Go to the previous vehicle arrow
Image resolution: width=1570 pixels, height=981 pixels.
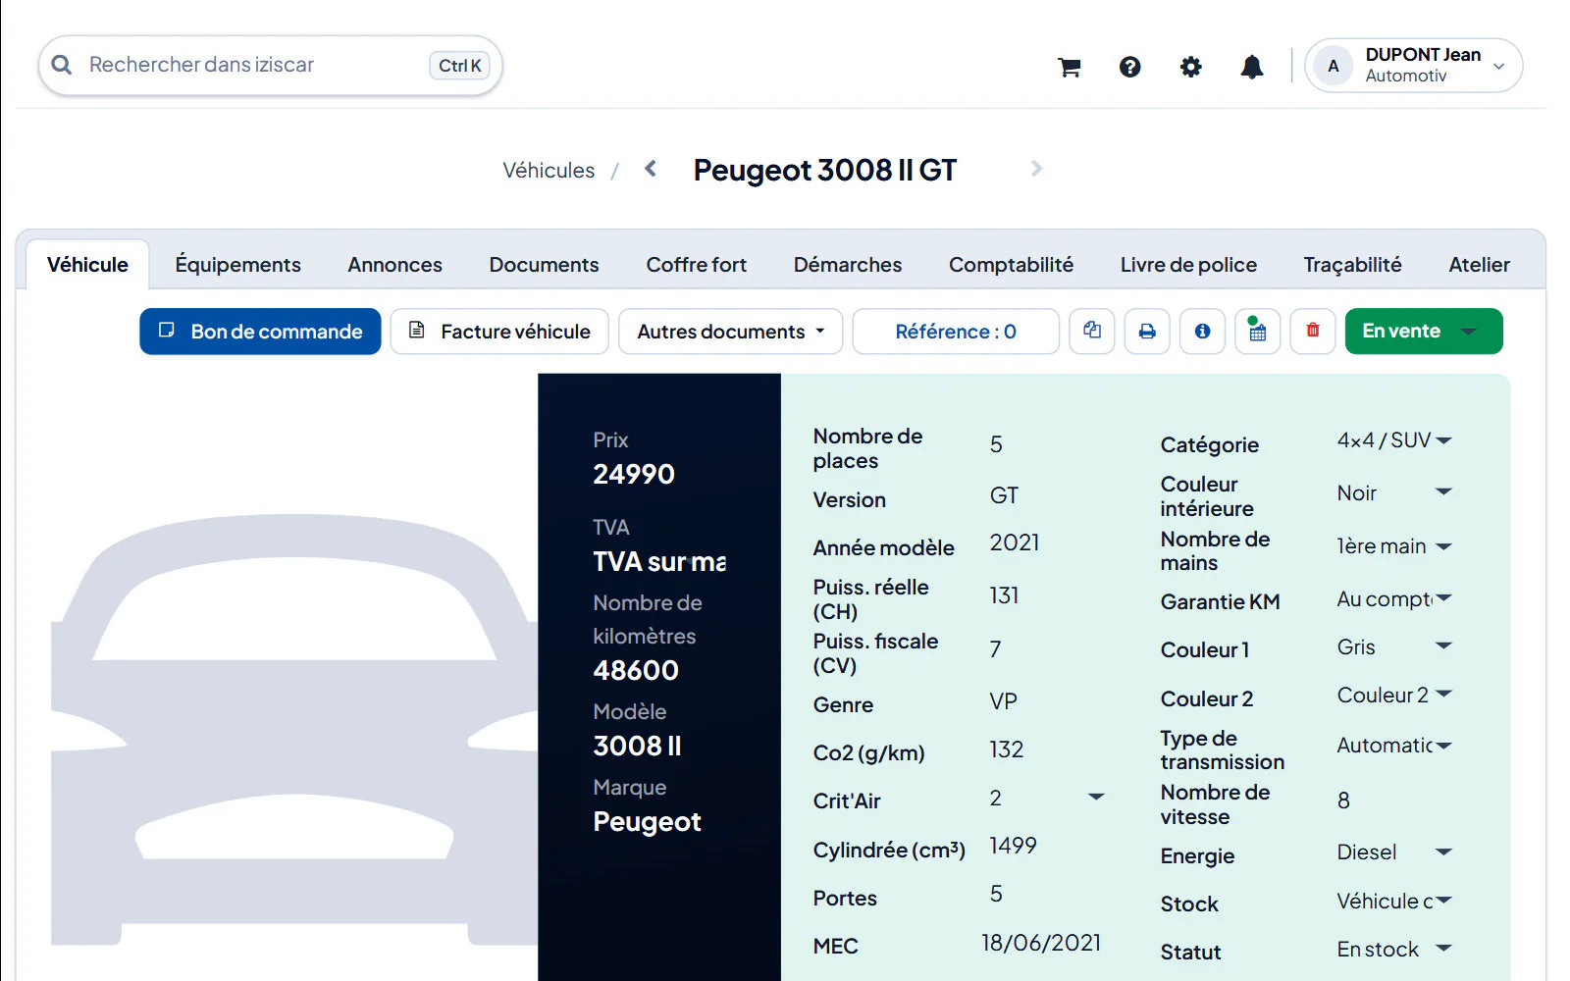tap(651, 169)
